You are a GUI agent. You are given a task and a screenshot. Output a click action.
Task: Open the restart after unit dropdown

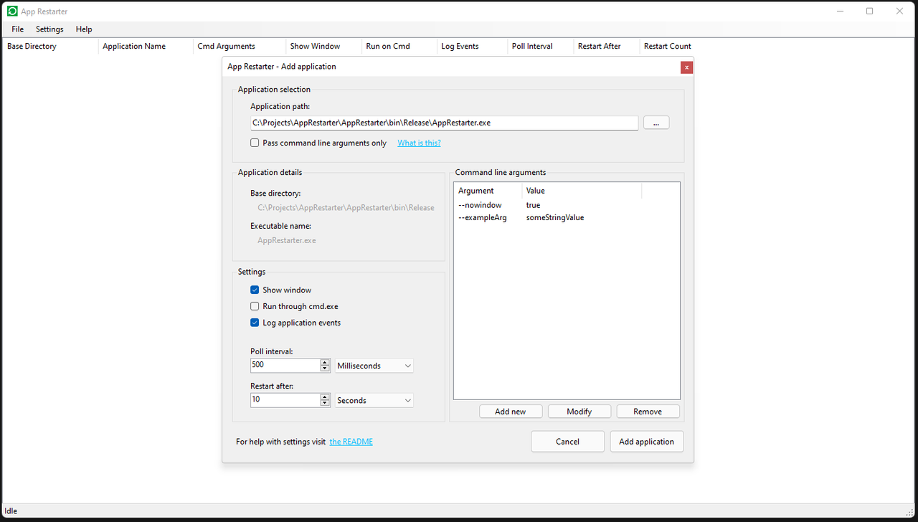pyautogui.click(x=374, y=400)
